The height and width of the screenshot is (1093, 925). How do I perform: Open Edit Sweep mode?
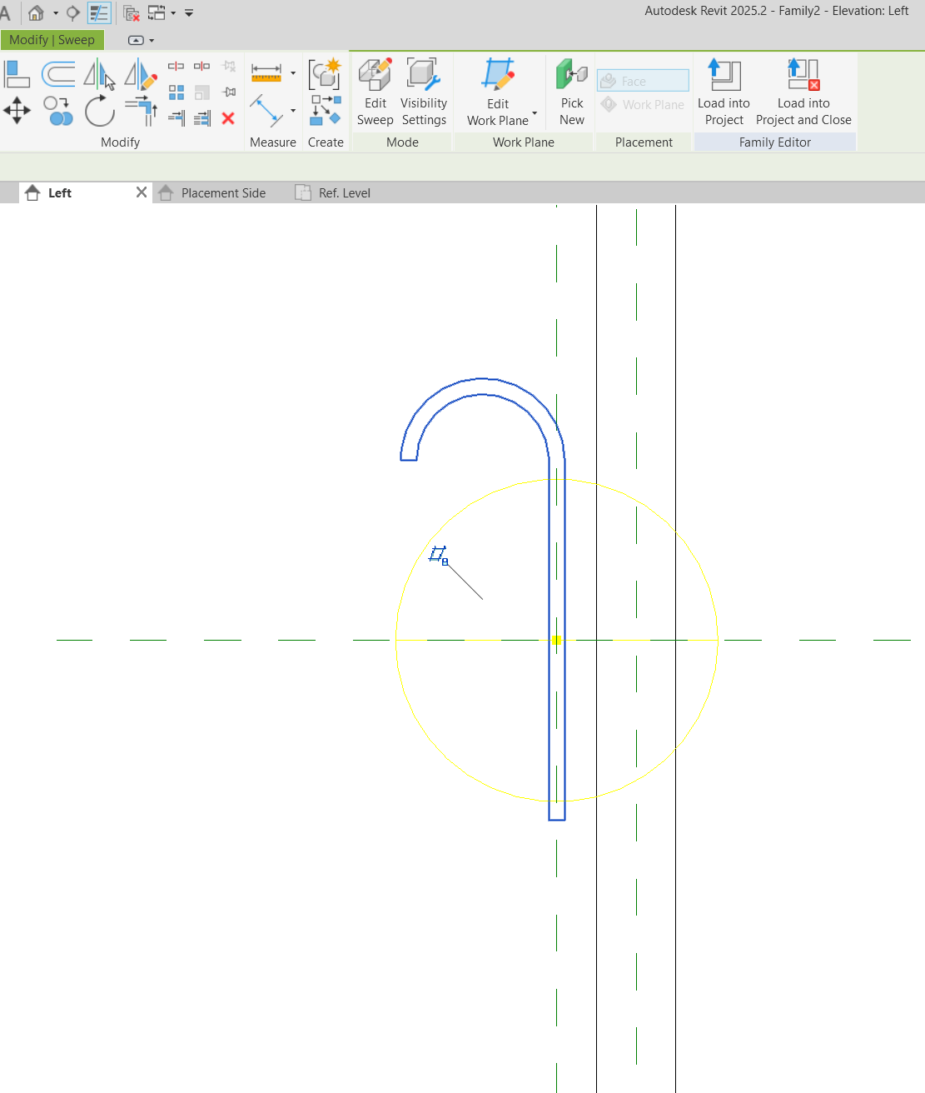coord(375,92)
